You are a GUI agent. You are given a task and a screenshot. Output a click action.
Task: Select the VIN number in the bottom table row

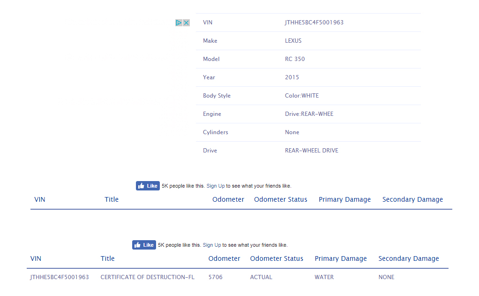pyautogui.click(x=60, y=277)
